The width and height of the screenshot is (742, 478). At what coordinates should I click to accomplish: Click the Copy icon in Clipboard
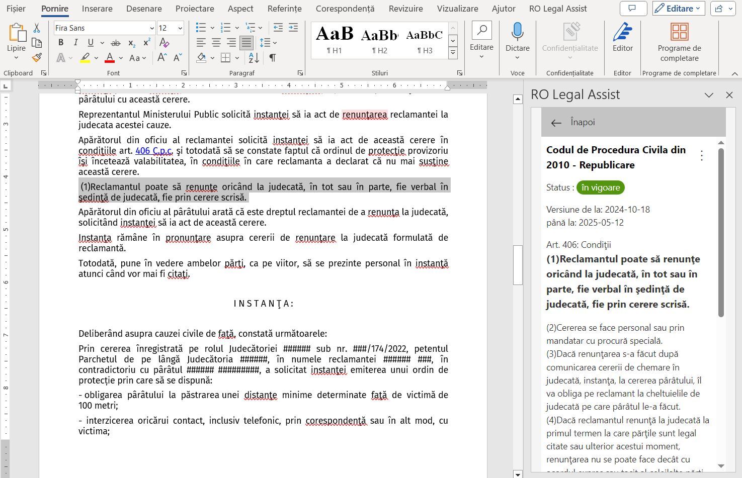pyautogui.click(x=37, y=43)
